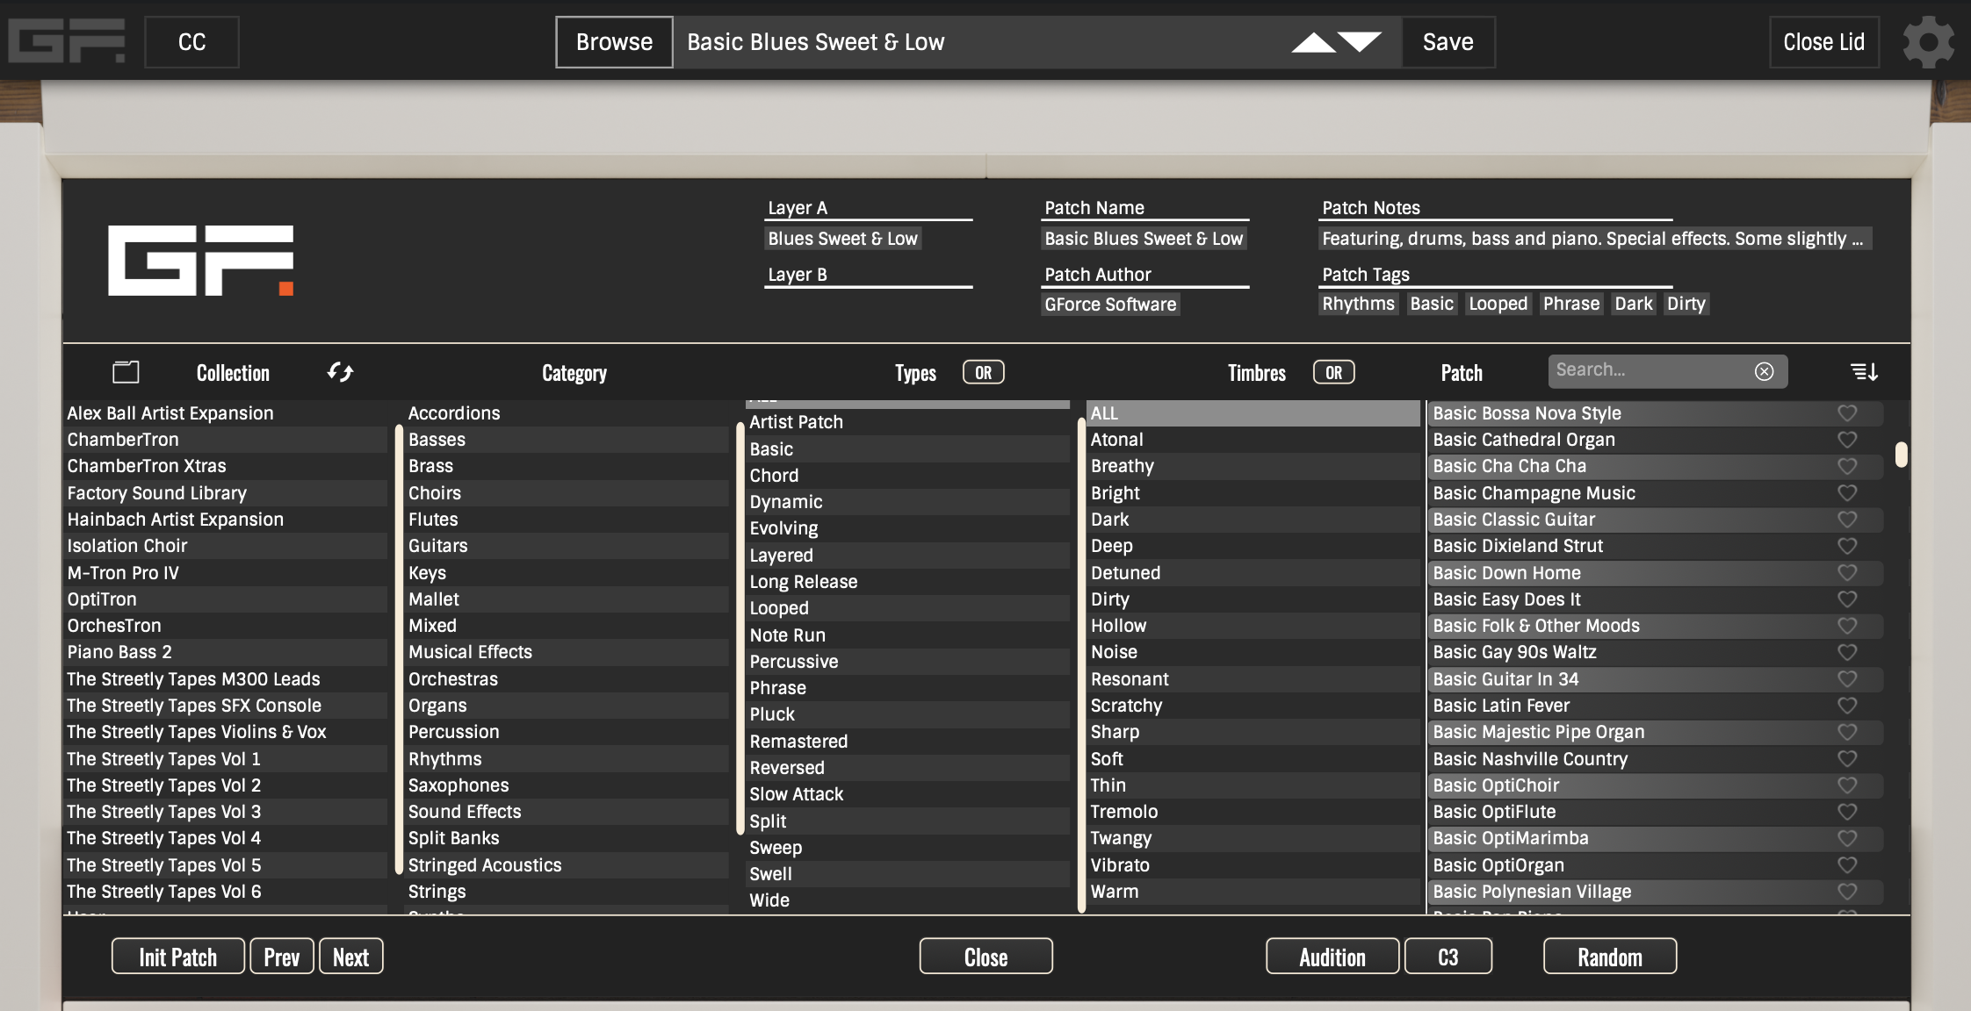Screen dimensions: 1971x1011
Task: Click the Random patch button
Action: coord(1609,957)
